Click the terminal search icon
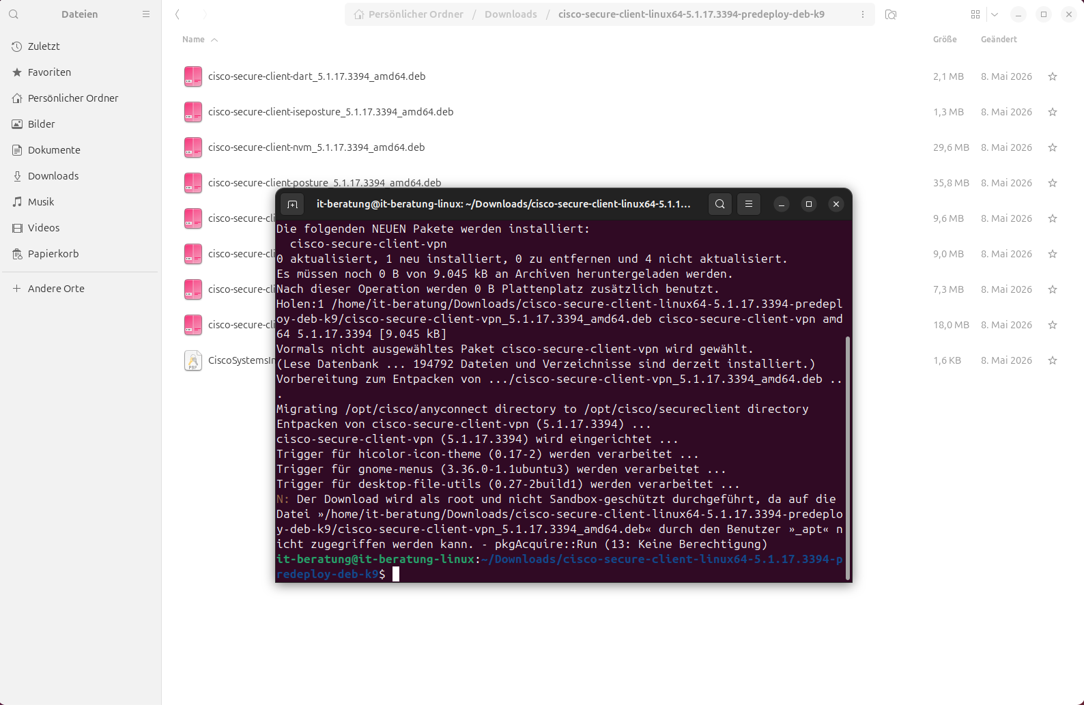 coord(720,204)
